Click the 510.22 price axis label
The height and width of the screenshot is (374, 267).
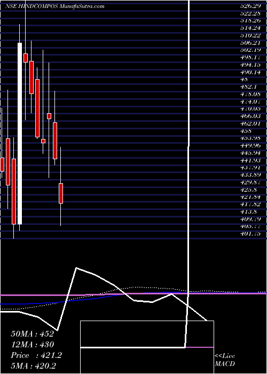250,36
